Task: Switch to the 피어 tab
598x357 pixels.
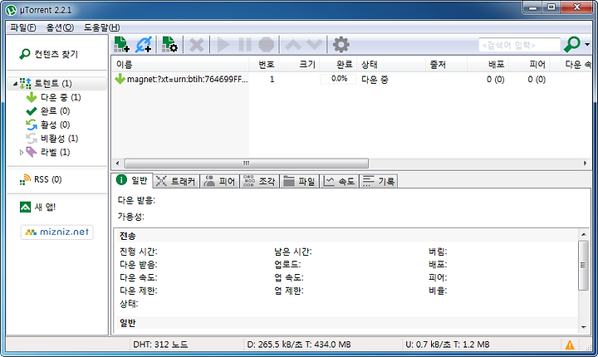Action: 219,182
